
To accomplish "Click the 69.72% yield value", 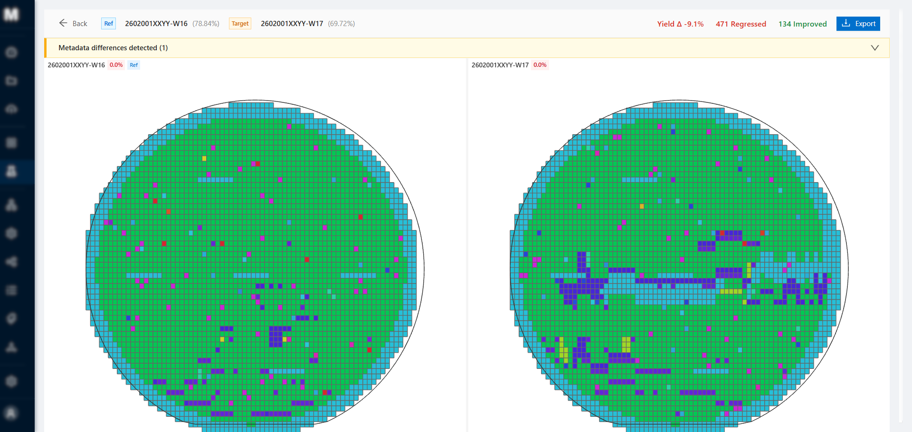I will tap(342, 24).
